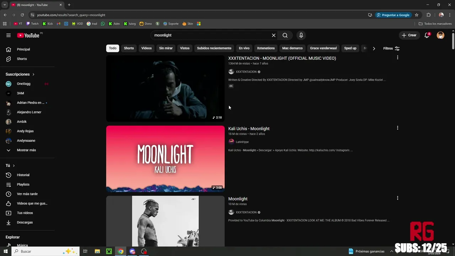455x256 pixels.
Task: Show more filter chips with right arrow
Action: 374,48
